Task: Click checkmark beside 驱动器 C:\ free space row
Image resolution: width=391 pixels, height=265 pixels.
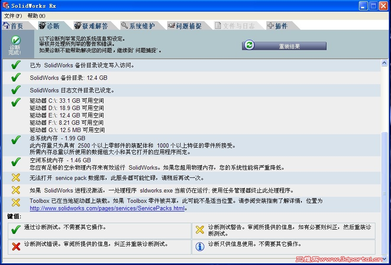Action: pos(16,102)
